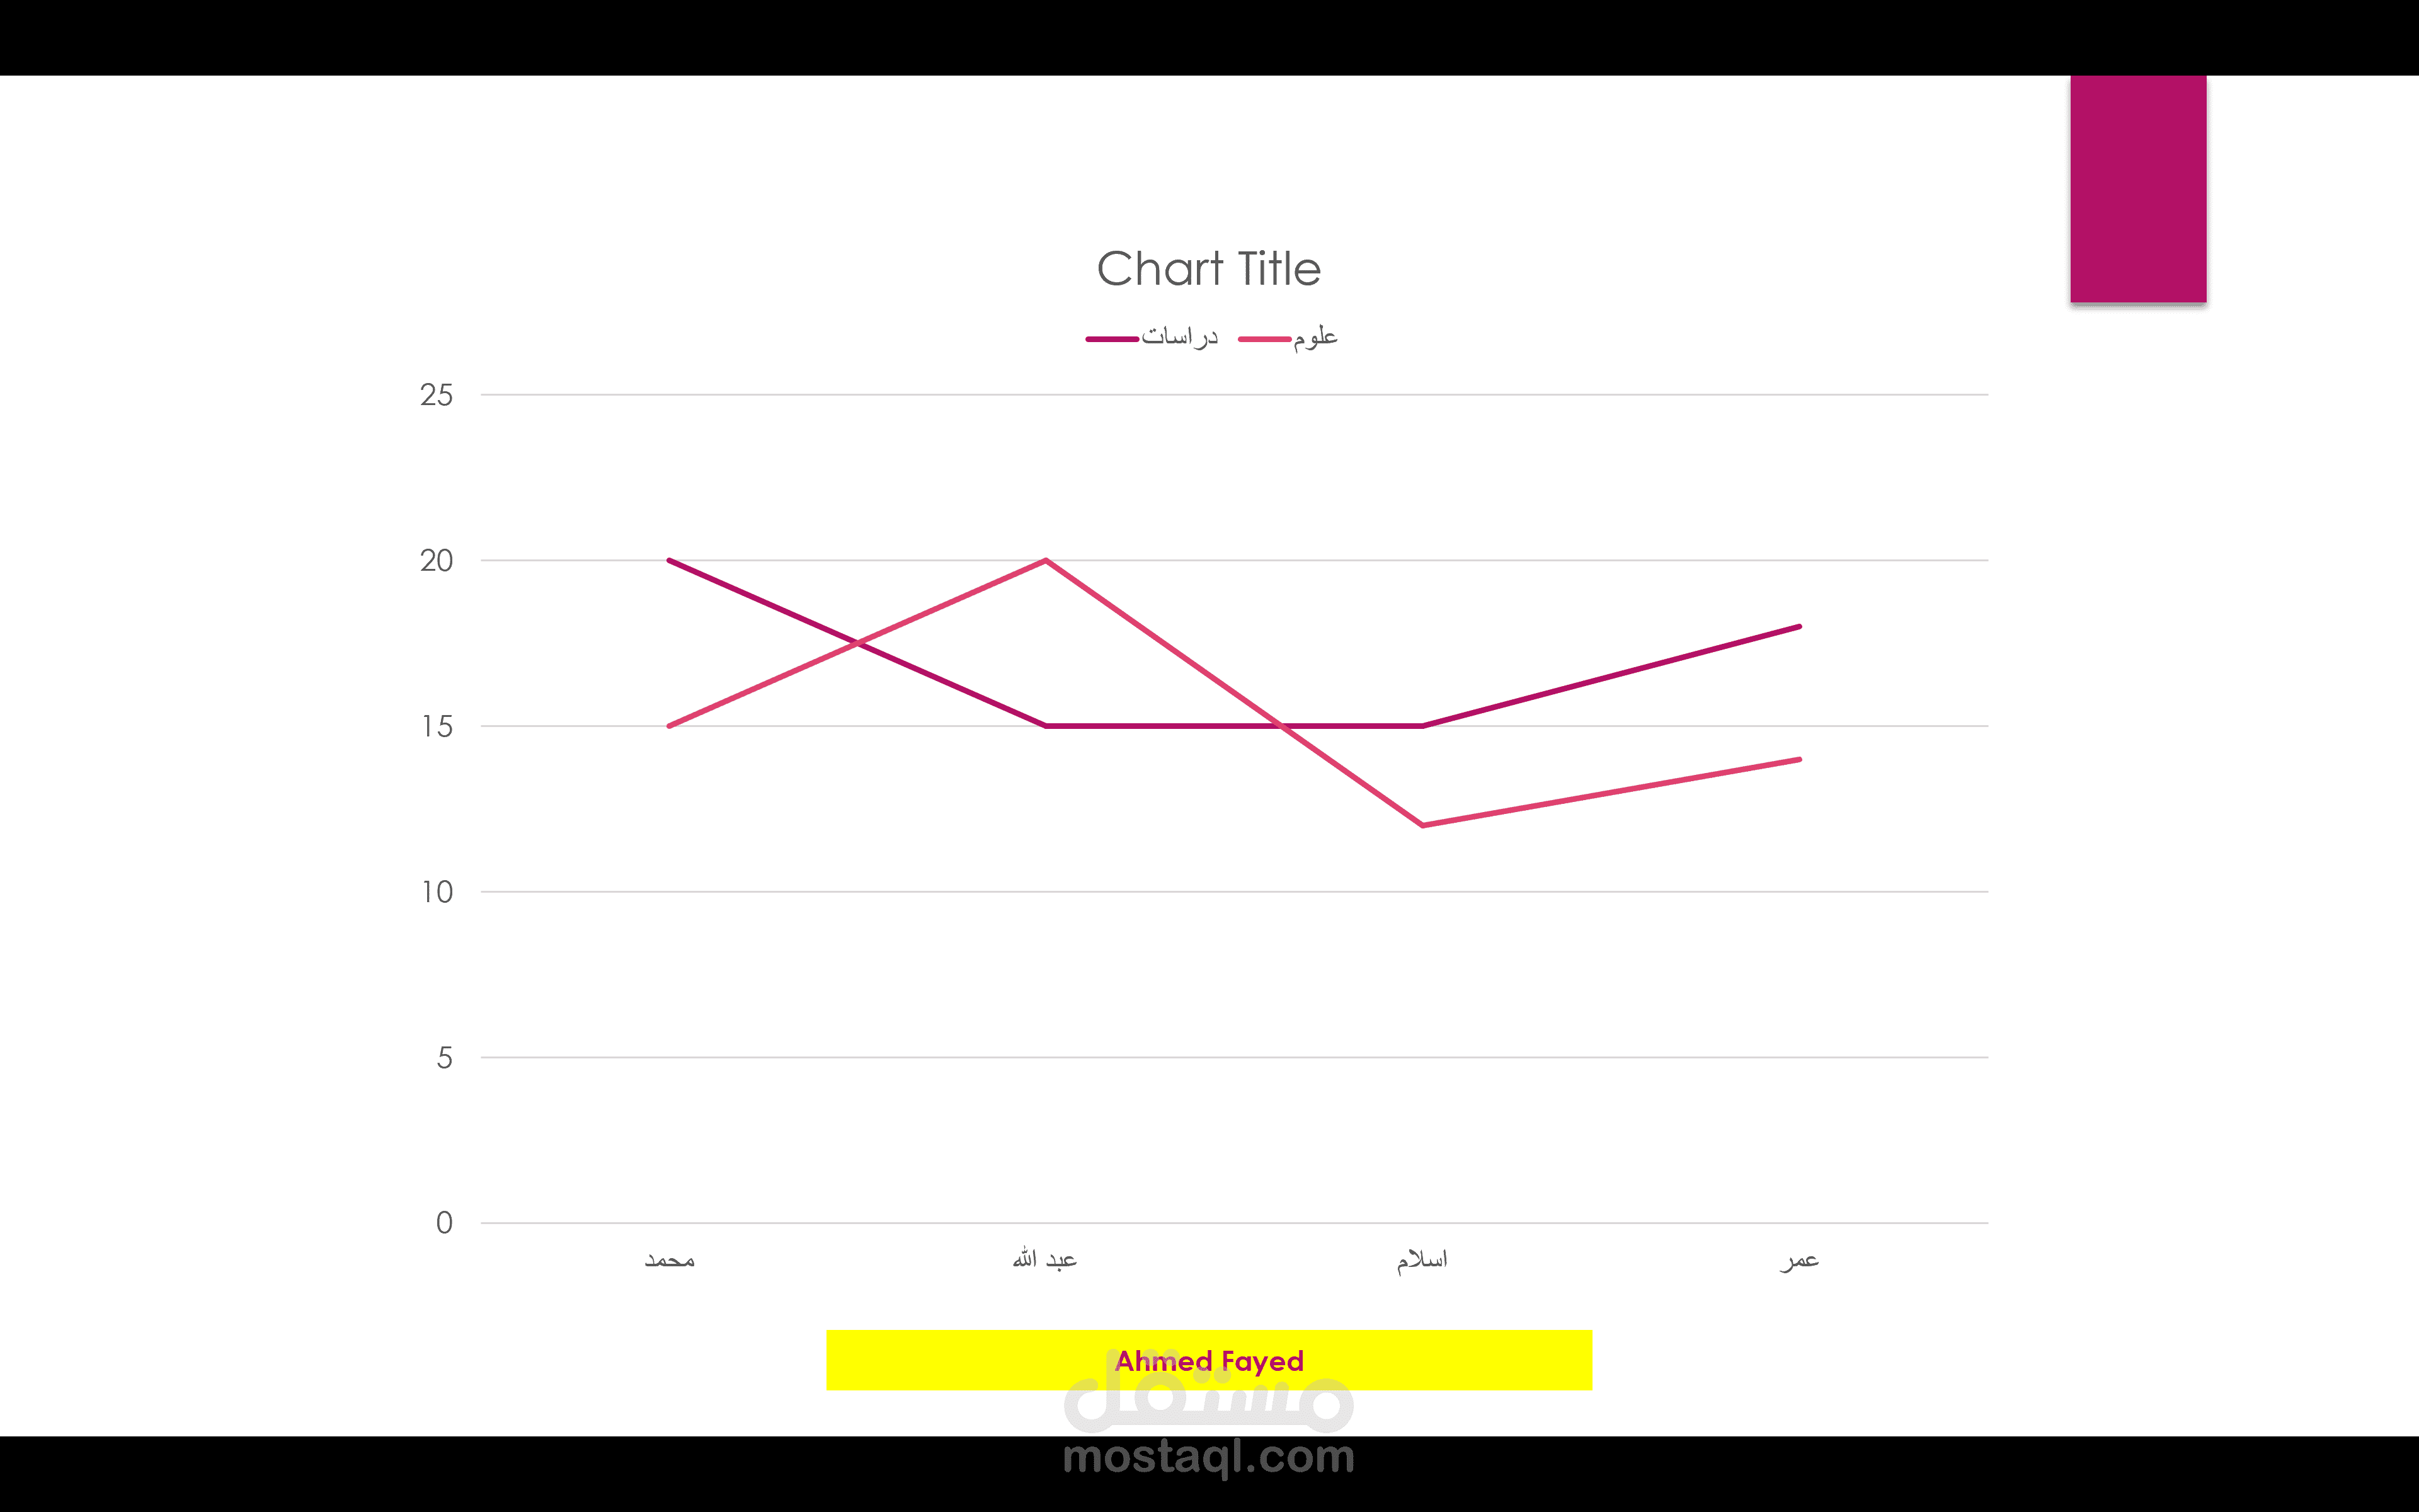Image resolution: width=2419 pixels, height=1512 pixels.
Task: Click the علوم line peak above عبد الله
Action: 1046,560
